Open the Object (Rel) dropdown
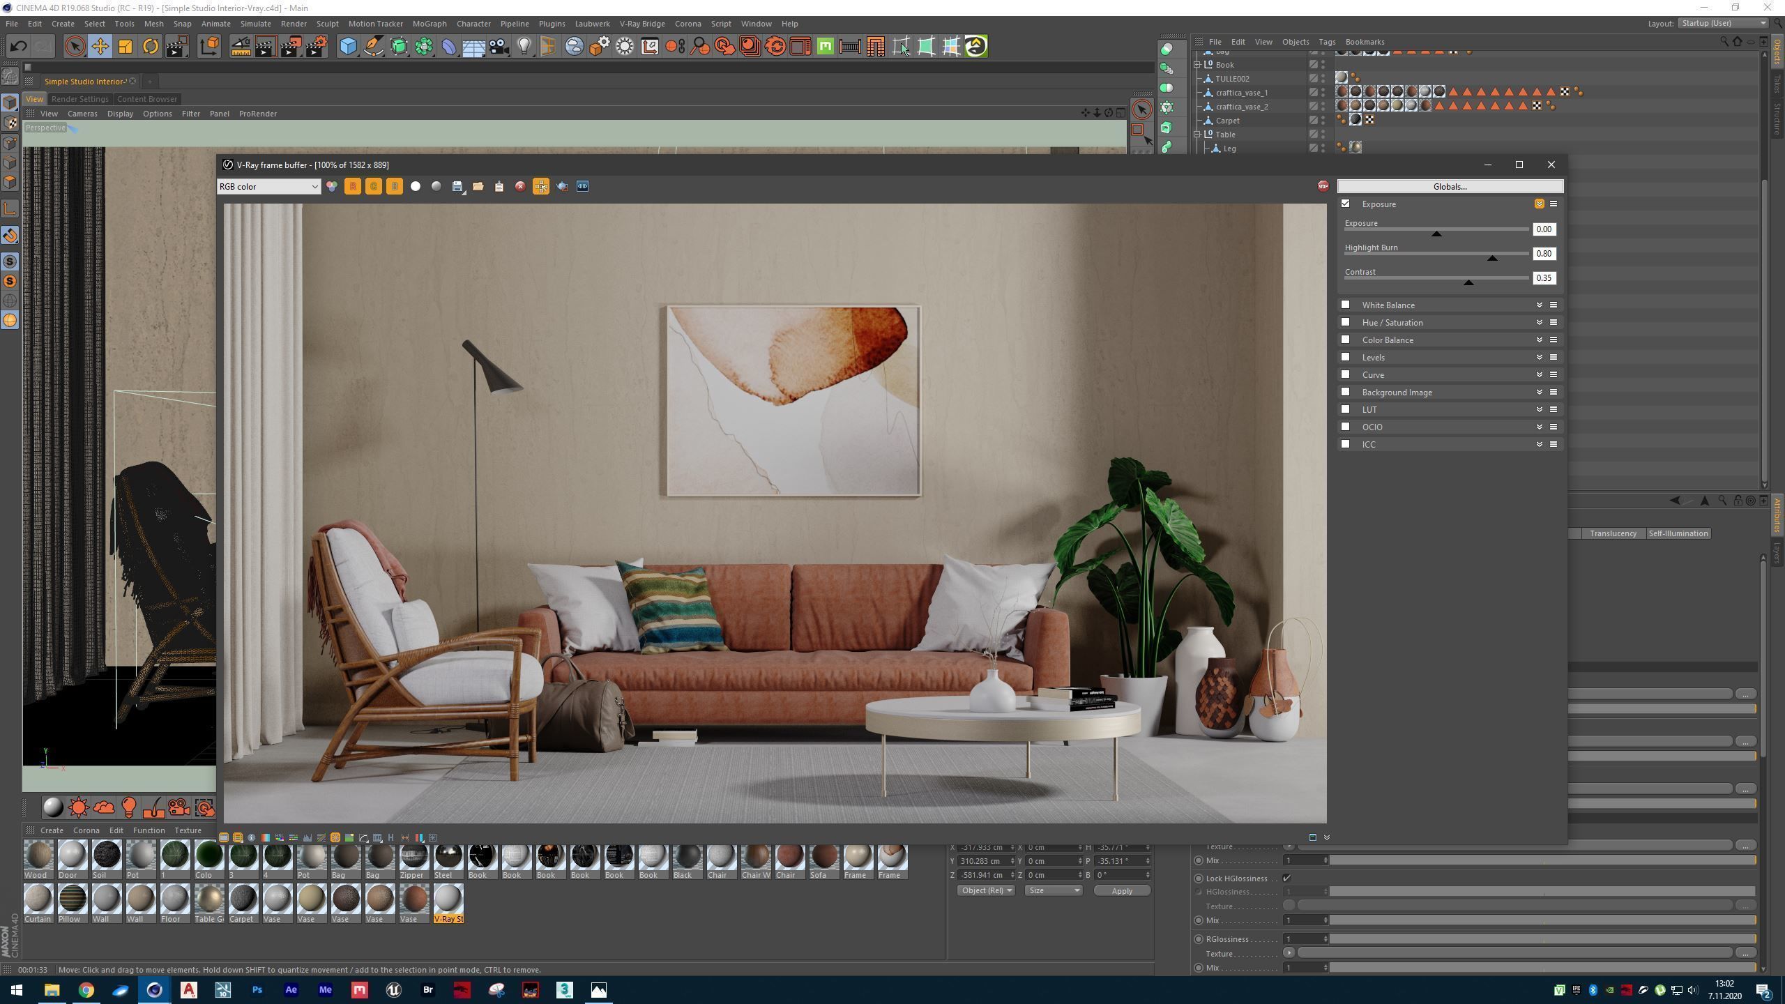This screenshot has height=1004, width=1785. (985, 890)
